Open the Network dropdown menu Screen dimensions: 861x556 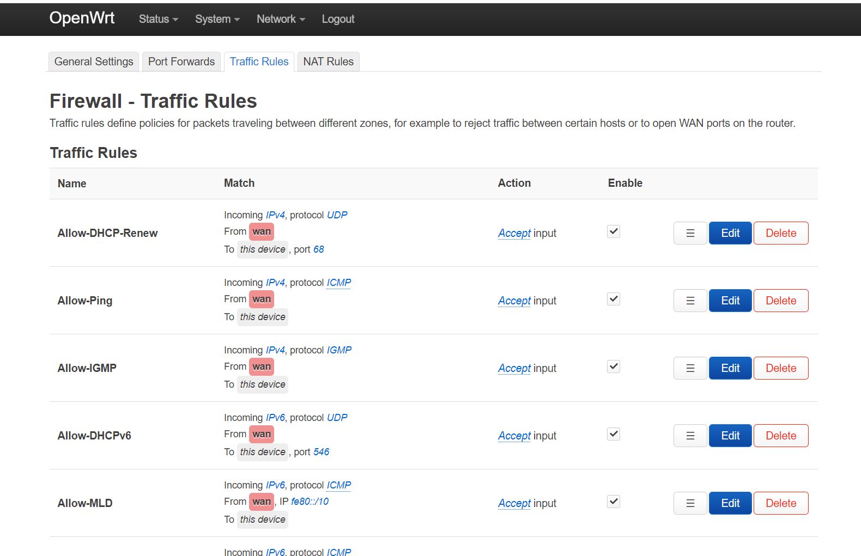point(281,19)
